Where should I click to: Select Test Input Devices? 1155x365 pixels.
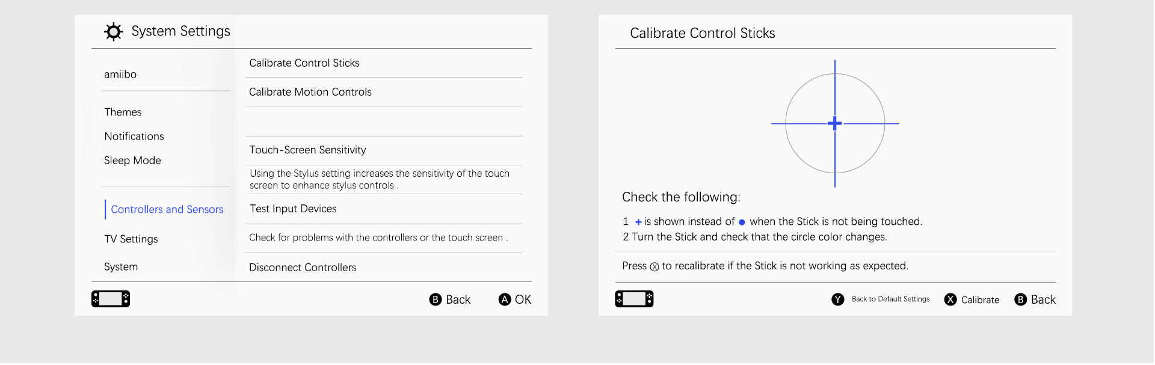384,209
